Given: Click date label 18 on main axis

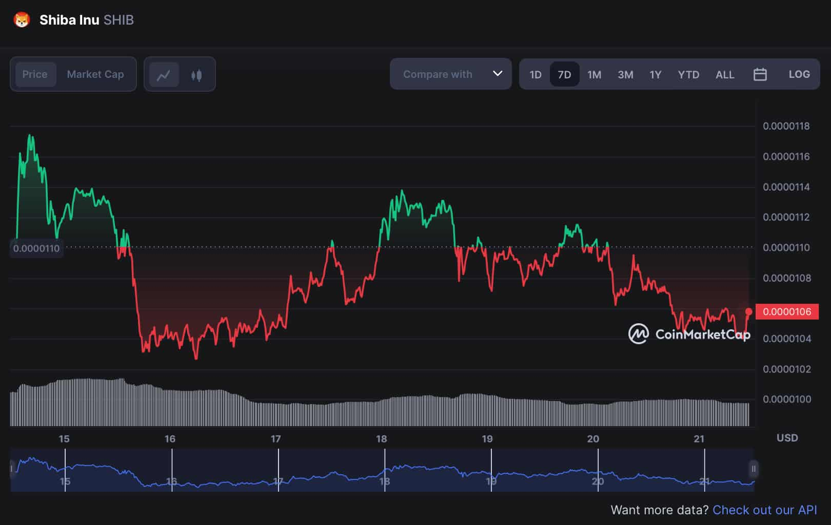Looking at the screenshot, I should [x=381, y=439].
